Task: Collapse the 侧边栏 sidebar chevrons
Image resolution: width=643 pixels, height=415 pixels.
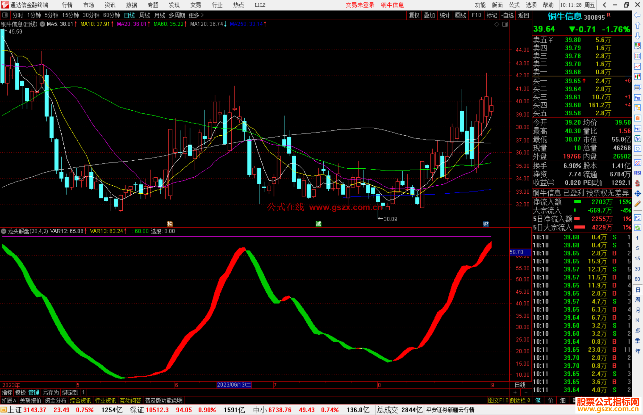Action: coord(529,400)
